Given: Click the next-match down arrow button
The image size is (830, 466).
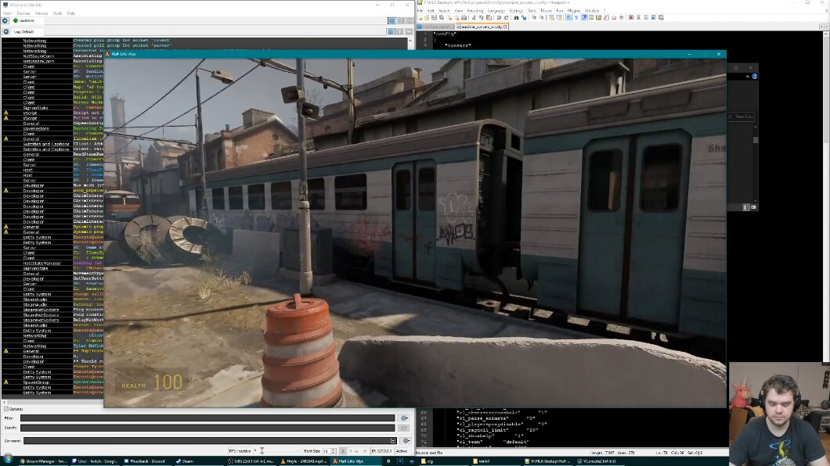Looking at the screenshot, I should pos(364,451).
